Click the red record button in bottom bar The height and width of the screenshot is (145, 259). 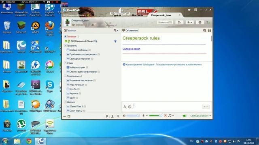click(166, 116)
